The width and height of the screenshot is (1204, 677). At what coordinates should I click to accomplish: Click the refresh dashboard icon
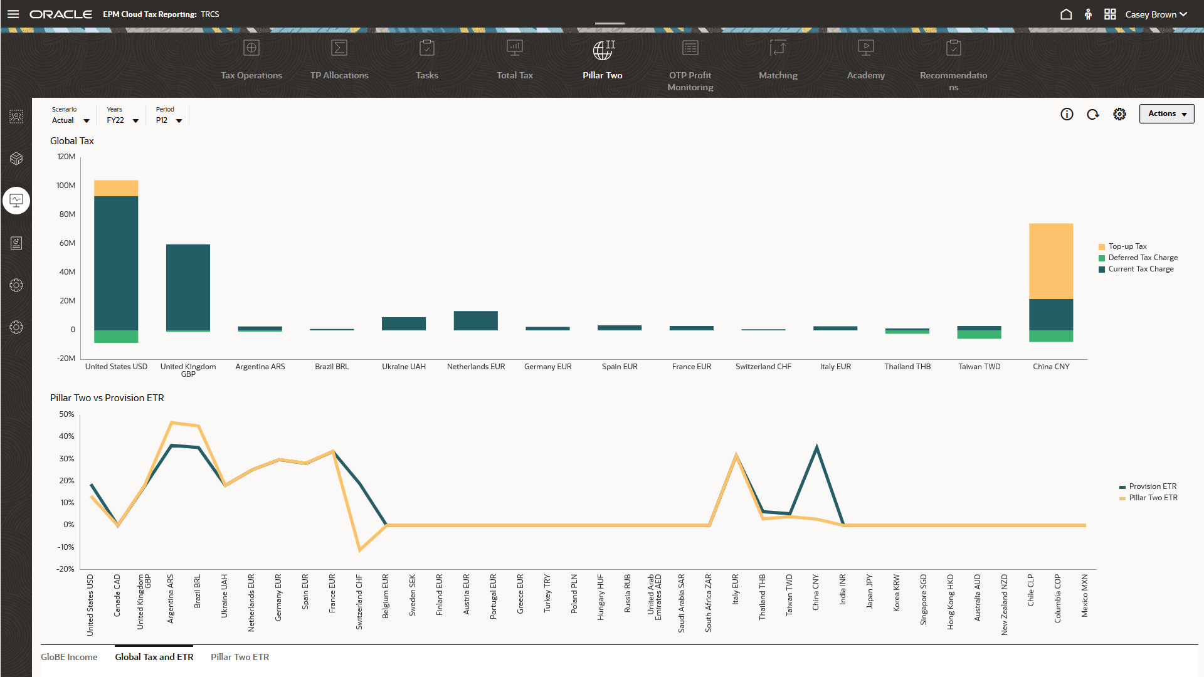click(1093, 114)
